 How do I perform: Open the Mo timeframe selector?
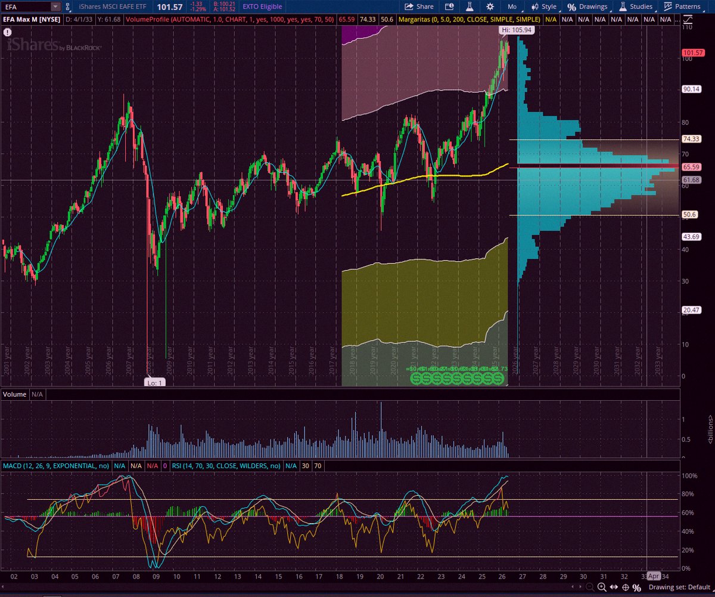point(512,7)
